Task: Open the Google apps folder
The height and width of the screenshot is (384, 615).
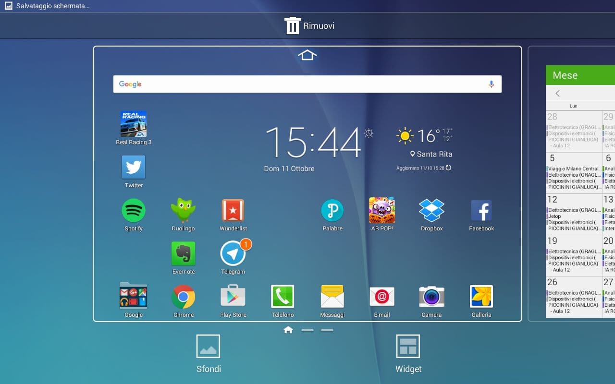Action: (134, 296)
